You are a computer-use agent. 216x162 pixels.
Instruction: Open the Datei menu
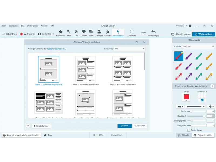tap(4, 26)
